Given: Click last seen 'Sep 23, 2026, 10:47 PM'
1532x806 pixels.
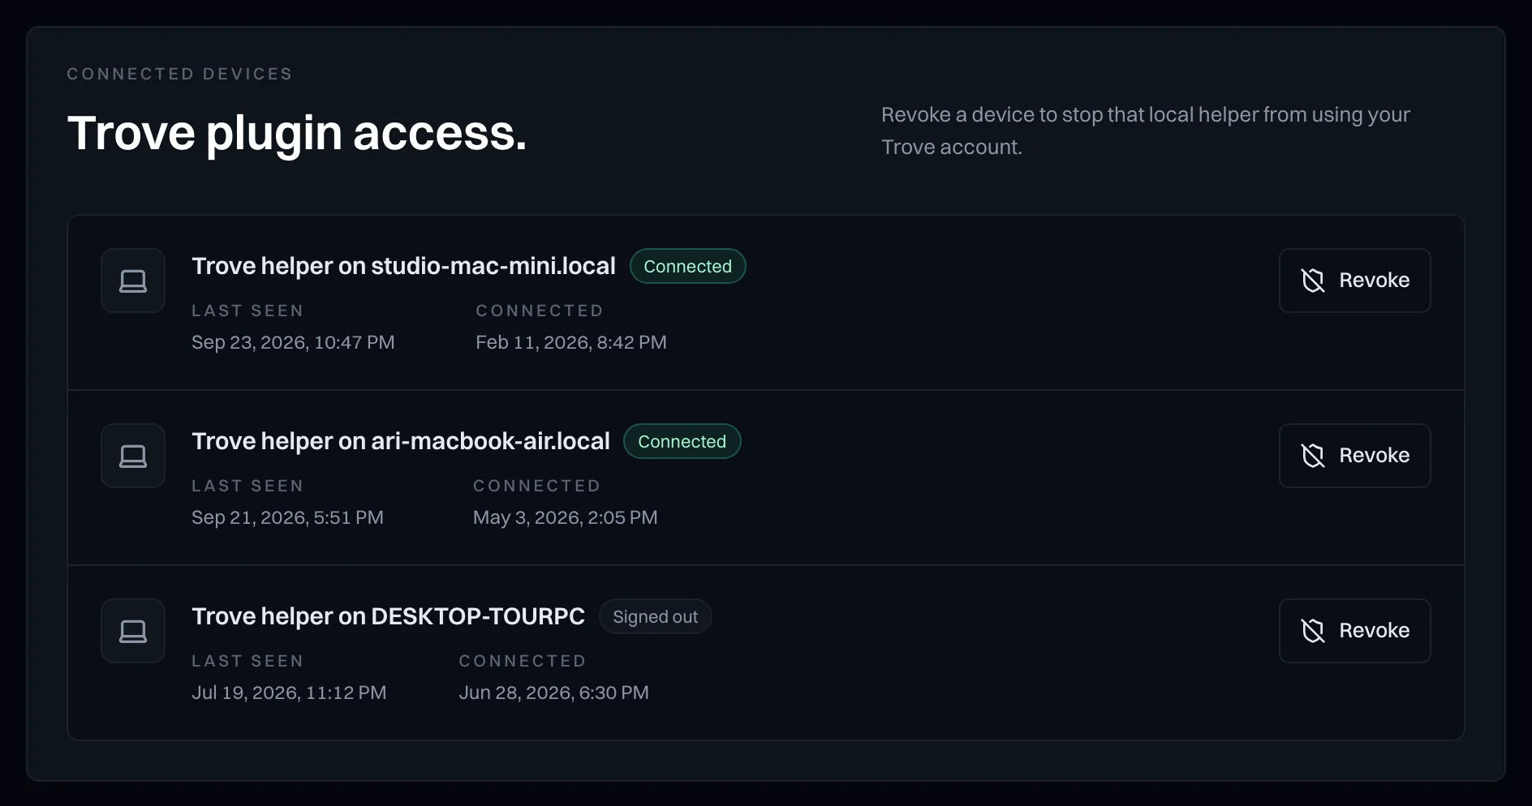Looking at the screenshot, I should pyautogui.click(x=293, y=342).
